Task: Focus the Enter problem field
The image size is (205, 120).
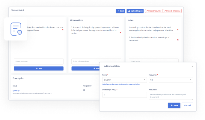Action: pyautogui.click(x=39, y=61)
